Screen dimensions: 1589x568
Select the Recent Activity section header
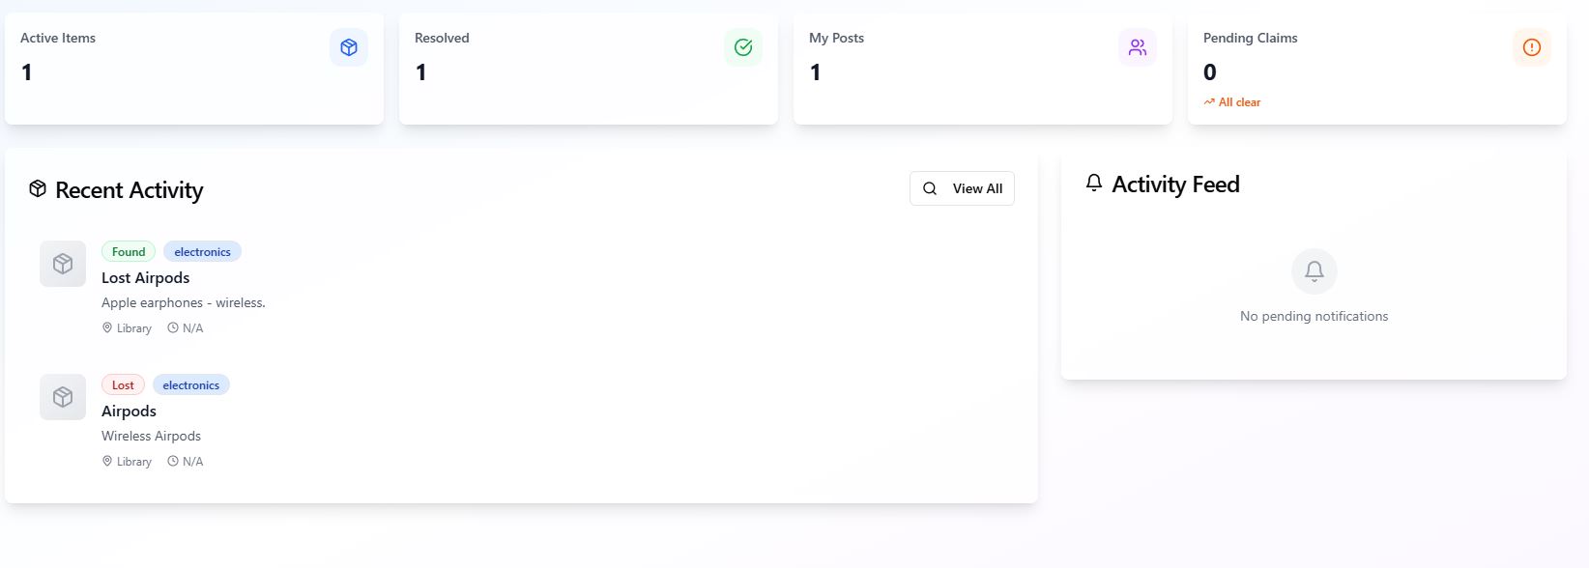[129, 189]
